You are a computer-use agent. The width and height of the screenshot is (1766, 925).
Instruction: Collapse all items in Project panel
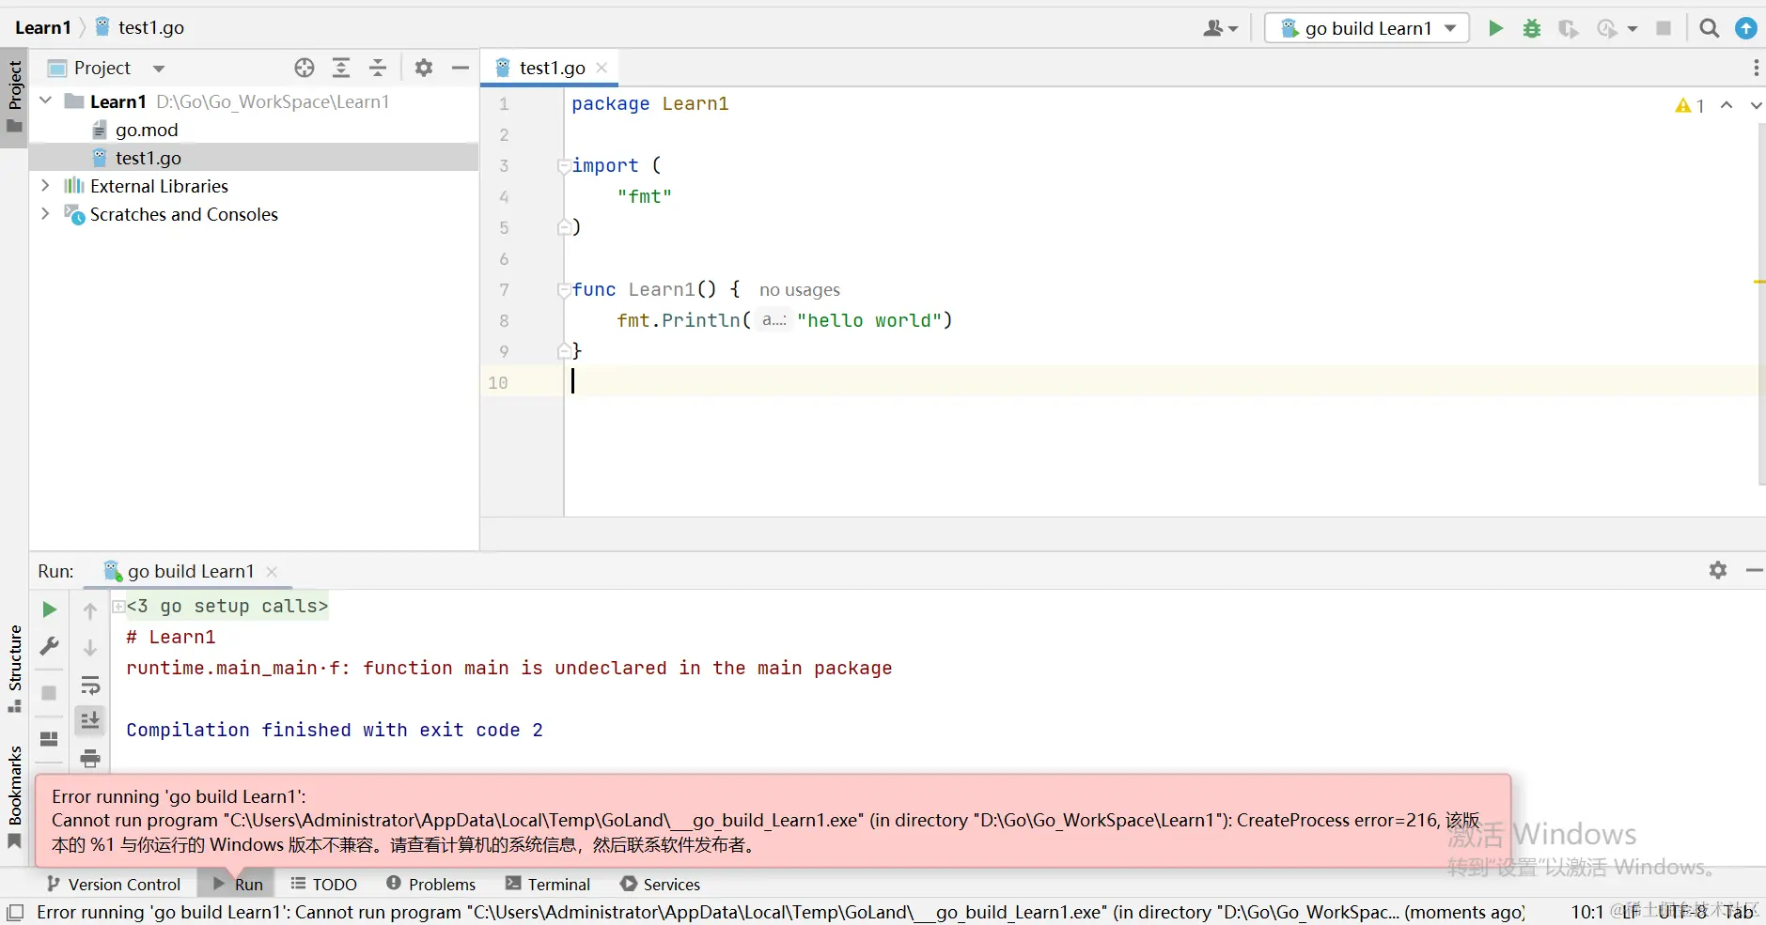tap(378, 68)
